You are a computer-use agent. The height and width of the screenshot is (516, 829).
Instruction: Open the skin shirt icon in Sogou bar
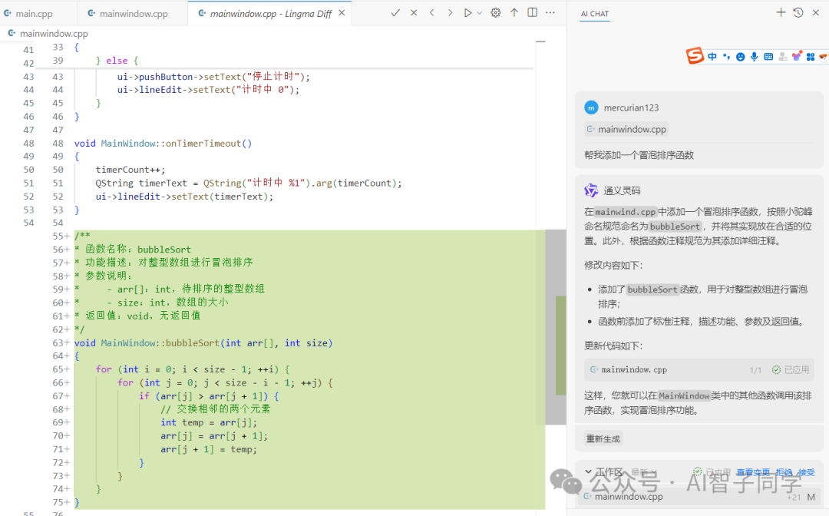coord(797,55)
